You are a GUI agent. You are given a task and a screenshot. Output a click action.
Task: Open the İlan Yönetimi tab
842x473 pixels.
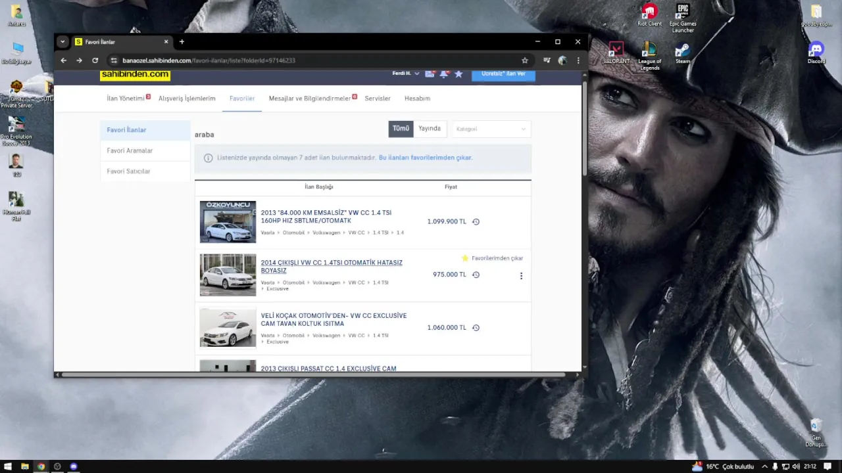(x=126, y=99)
